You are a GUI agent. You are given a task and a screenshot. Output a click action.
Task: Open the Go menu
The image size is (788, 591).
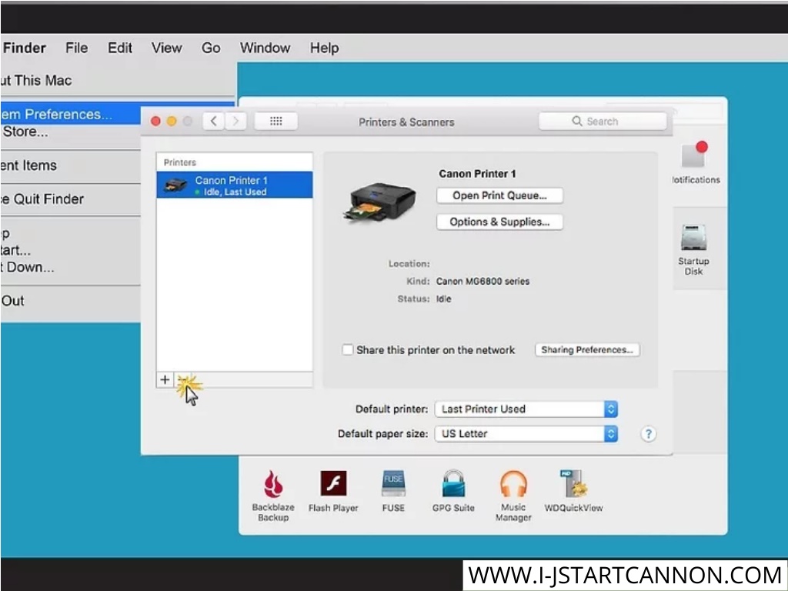pos(211,48)
